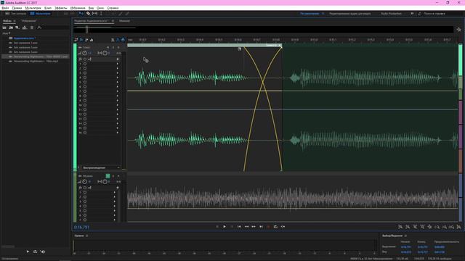
Task: Show Sends track controls icon
Action: (x=86, y=40)
